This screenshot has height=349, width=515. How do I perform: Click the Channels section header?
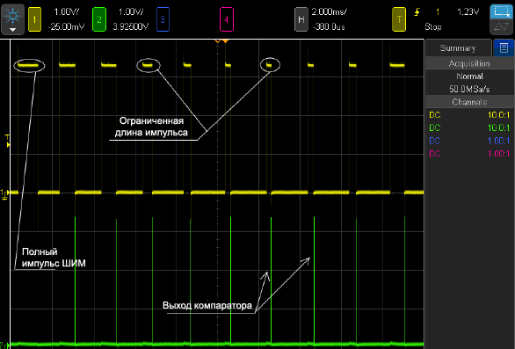469,102
